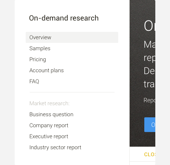Click the hero subtitle line starting with tra

pyautogui.click(x=149, y=84)
